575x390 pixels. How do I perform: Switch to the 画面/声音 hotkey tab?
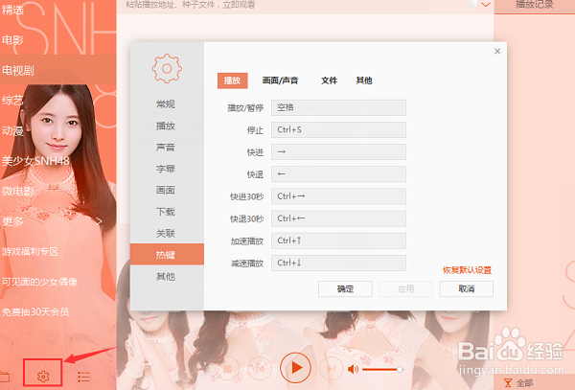[x=280, y=80]
